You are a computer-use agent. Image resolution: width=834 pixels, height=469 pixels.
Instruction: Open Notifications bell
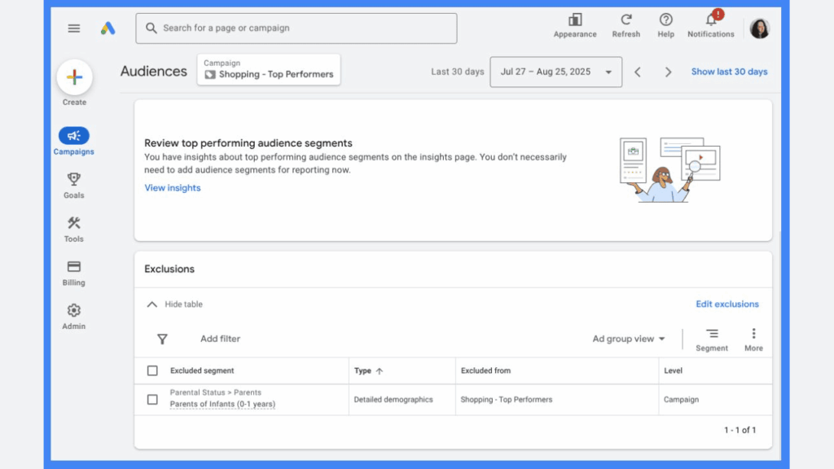pyautogui.click(x=710, y=20)
